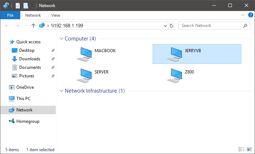Click the Up directory arrow
This screenshot has width=255, height=154.
point(33,26)
